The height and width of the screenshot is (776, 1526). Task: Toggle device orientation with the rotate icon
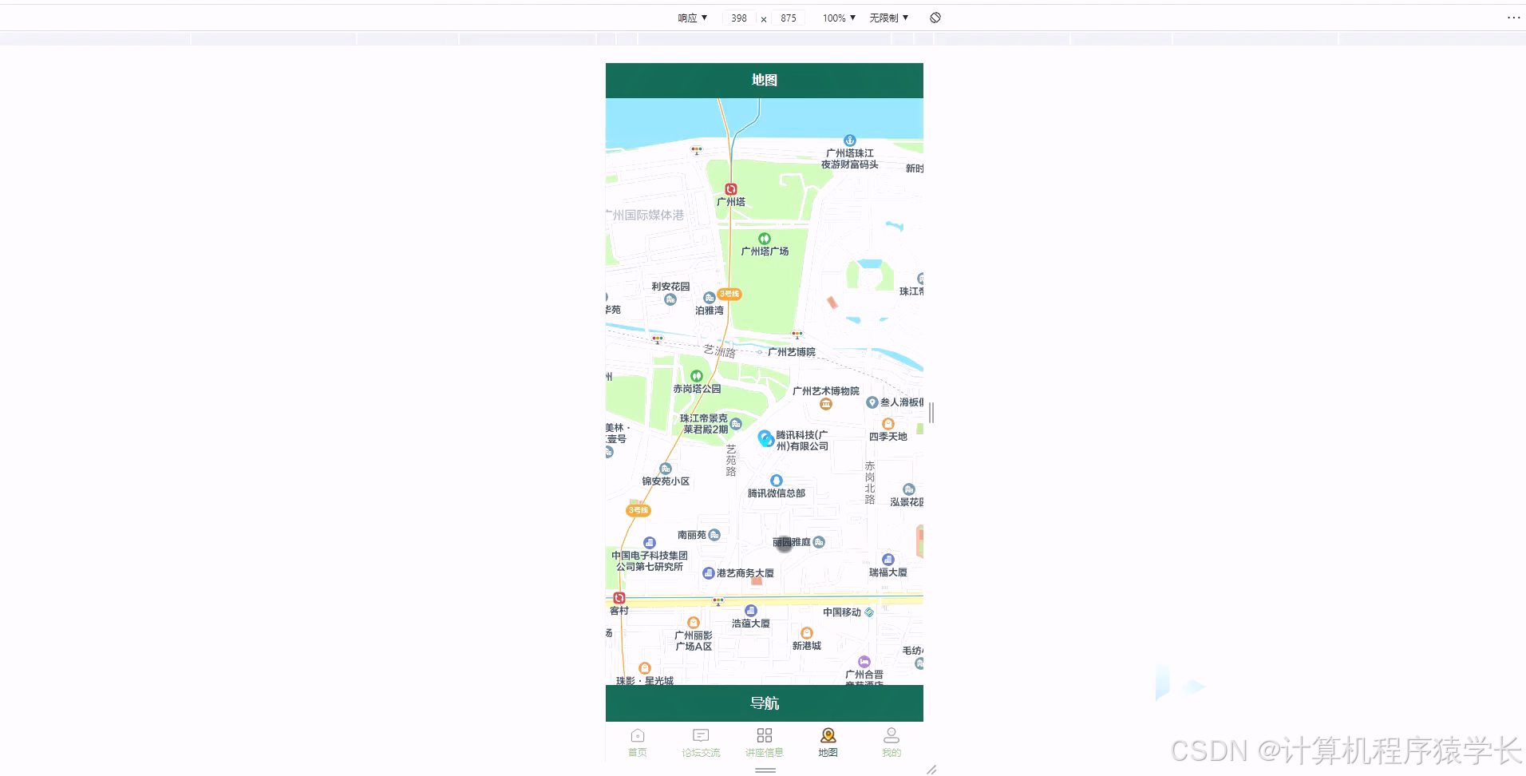click(935, 17)
